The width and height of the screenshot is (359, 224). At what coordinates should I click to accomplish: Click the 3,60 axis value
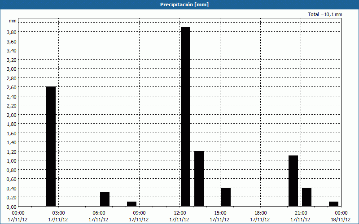pos(12,42)
